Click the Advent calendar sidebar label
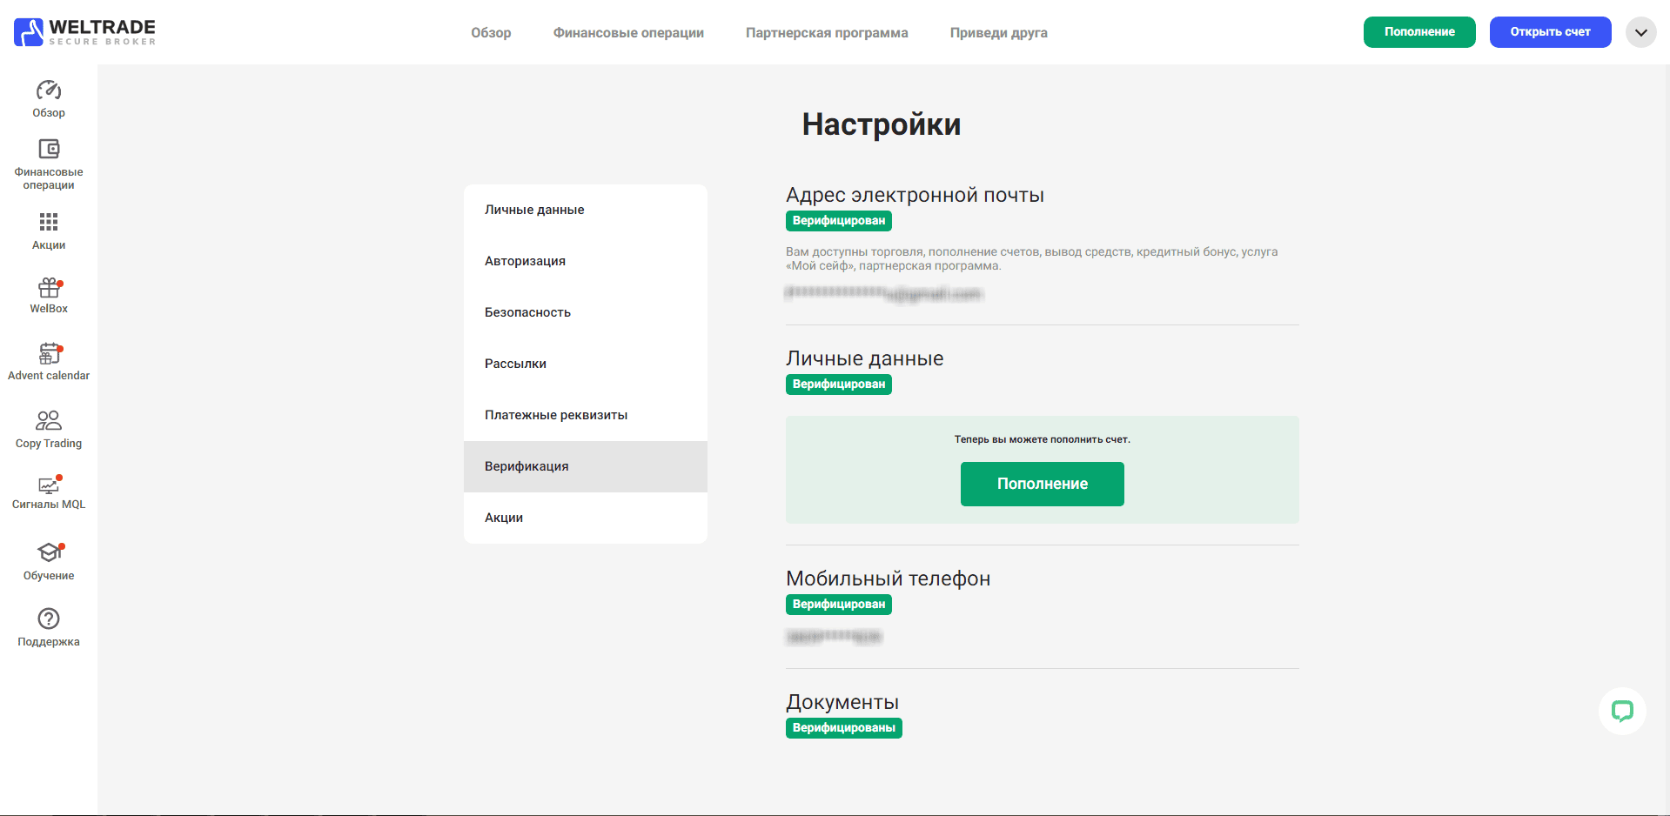The image size is (1670, 816). (x=49, y=376)
